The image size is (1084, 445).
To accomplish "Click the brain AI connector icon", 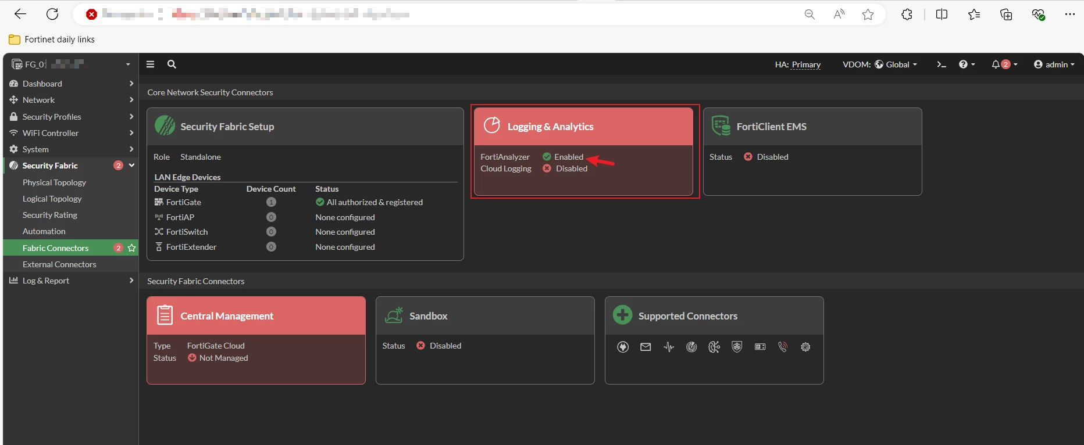I will tap(714, 347).
